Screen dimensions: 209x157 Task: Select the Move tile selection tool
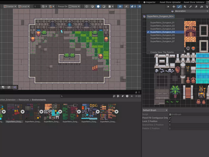pyautogui.click(x=174, y=7)
